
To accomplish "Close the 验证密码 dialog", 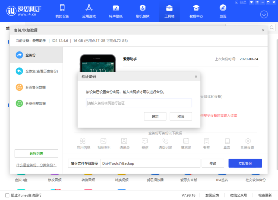I will 196,77.
